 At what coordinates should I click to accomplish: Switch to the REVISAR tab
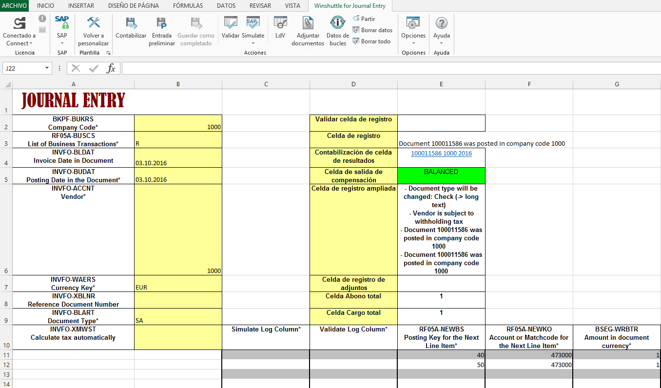point(260,6)
